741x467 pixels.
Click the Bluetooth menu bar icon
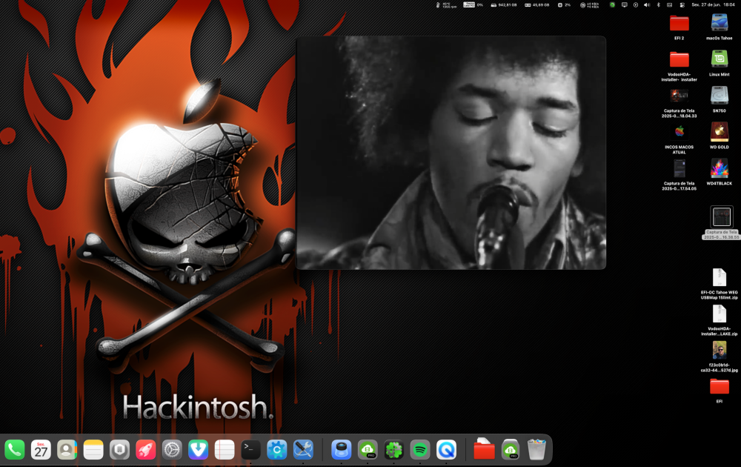pos(658,4)
